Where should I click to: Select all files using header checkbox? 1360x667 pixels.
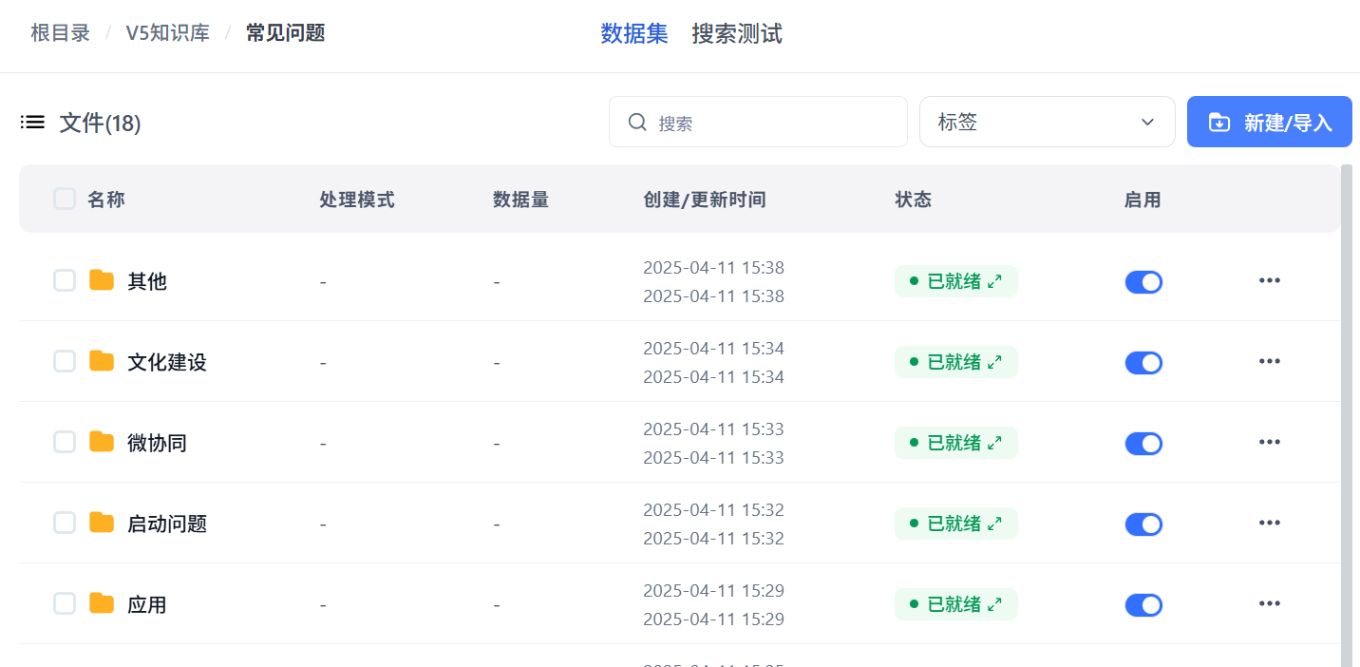(65, 199)
